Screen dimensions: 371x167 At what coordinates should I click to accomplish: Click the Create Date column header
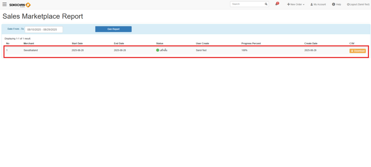311,43
